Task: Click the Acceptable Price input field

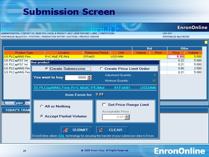Action: (x=113, y=117)
